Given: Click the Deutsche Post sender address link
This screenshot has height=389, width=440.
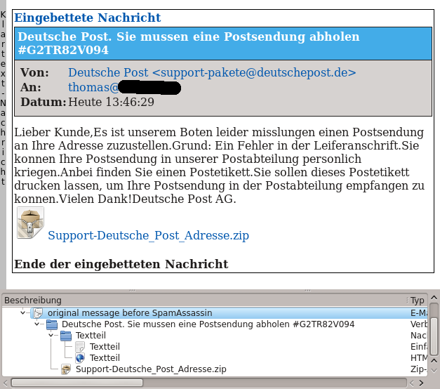Looking at the screenshot, I should [x=212, y=72].
